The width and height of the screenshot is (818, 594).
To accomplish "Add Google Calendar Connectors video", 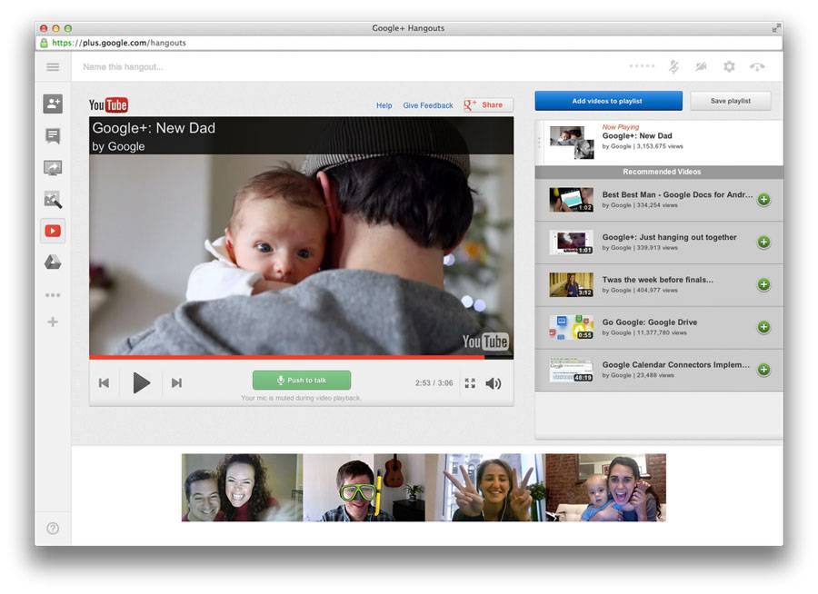I will click(x=763, y=370).
